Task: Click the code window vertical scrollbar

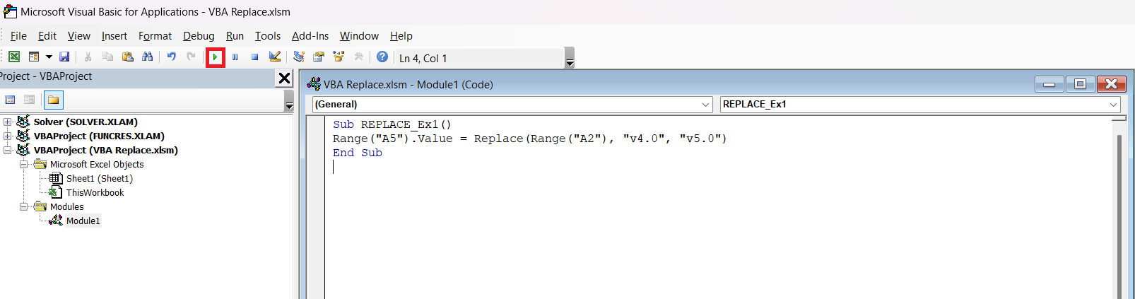Action: click(1119, 212)
